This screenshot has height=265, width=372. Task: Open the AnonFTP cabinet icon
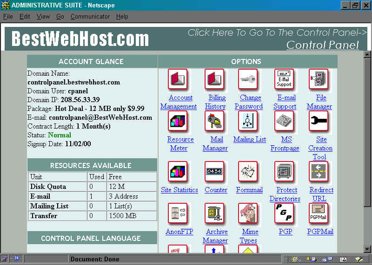tap(178, 213)
